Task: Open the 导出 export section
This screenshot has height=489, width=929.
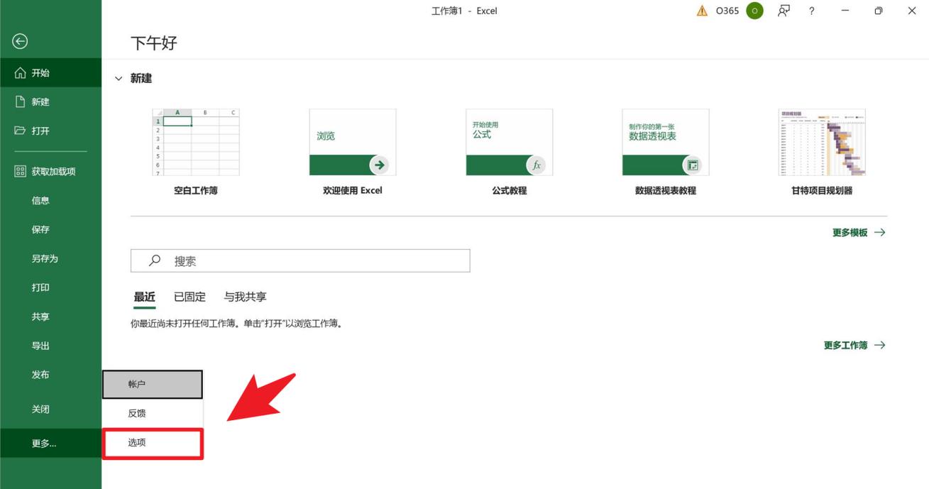Action: (x=40, y=345)
